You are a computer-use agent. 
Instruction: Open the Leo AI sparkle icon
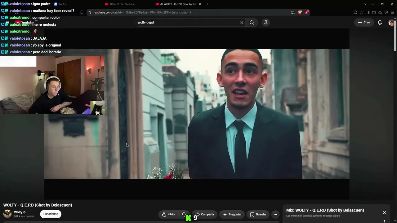click(x=380, y=12)
